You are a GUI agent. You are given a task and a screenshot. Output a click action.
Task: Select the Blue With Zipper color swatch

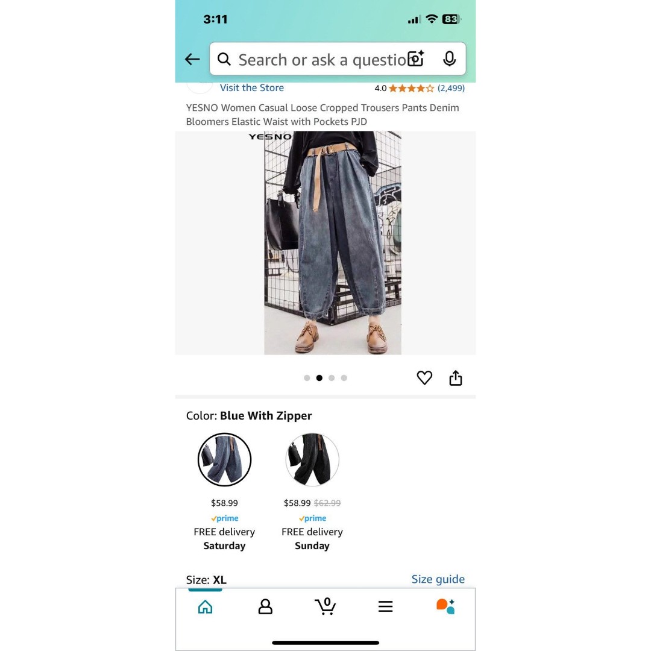pyautogui.click(x=225, y=459)
